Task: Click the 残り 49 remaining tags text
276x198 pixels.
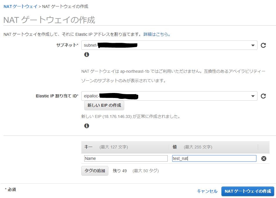Action: (x=120, y=171)
